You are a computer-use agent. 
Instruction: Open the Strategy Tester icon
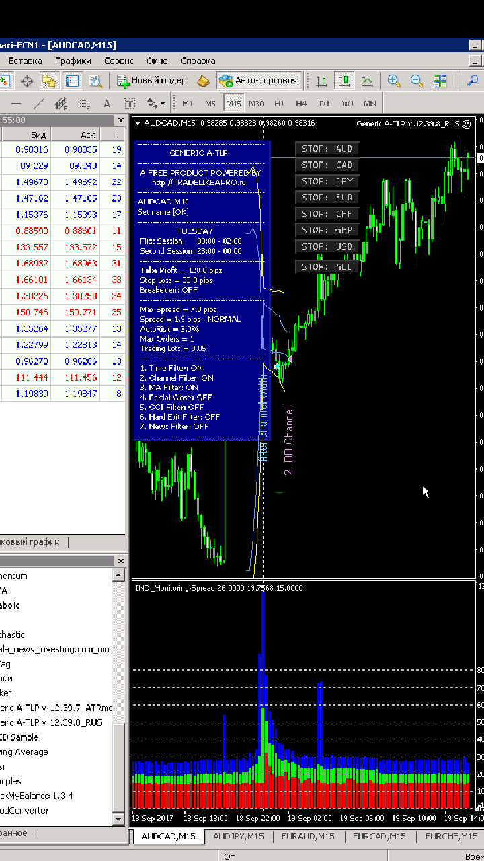[95, 81]
